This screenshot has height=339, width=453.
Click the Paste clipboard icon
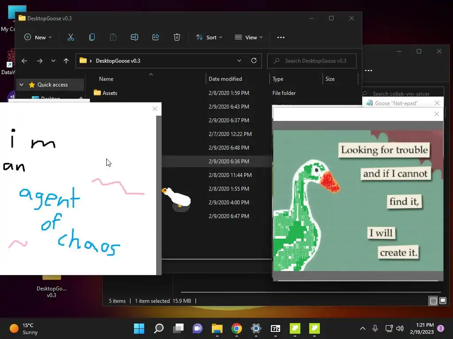coord(113,37)
